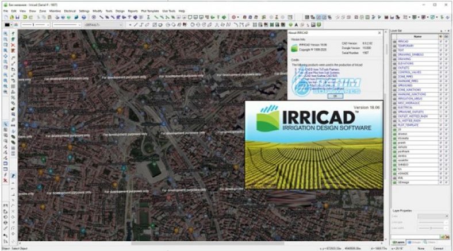This screenshot has height=251, width=453.
Task: Click the globe icon in main toolbar
Action: 84,17
